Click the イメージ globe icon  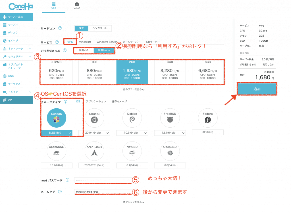point(5,41)
